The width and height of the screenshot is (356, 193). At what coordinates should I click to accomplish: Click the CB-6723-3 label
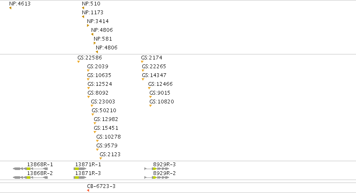pos(101,186)
